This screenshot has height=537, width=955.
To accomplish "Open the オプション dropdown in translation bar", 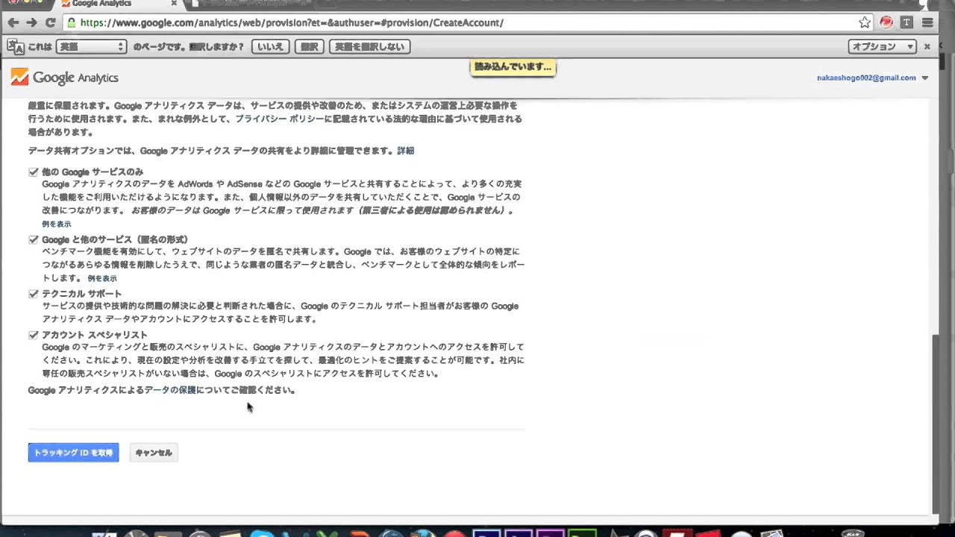I will 882,46.
